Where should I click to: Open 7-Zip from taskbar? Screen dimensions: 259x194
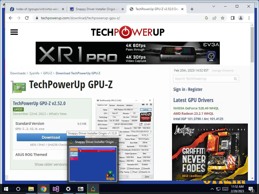click(81, 189)
